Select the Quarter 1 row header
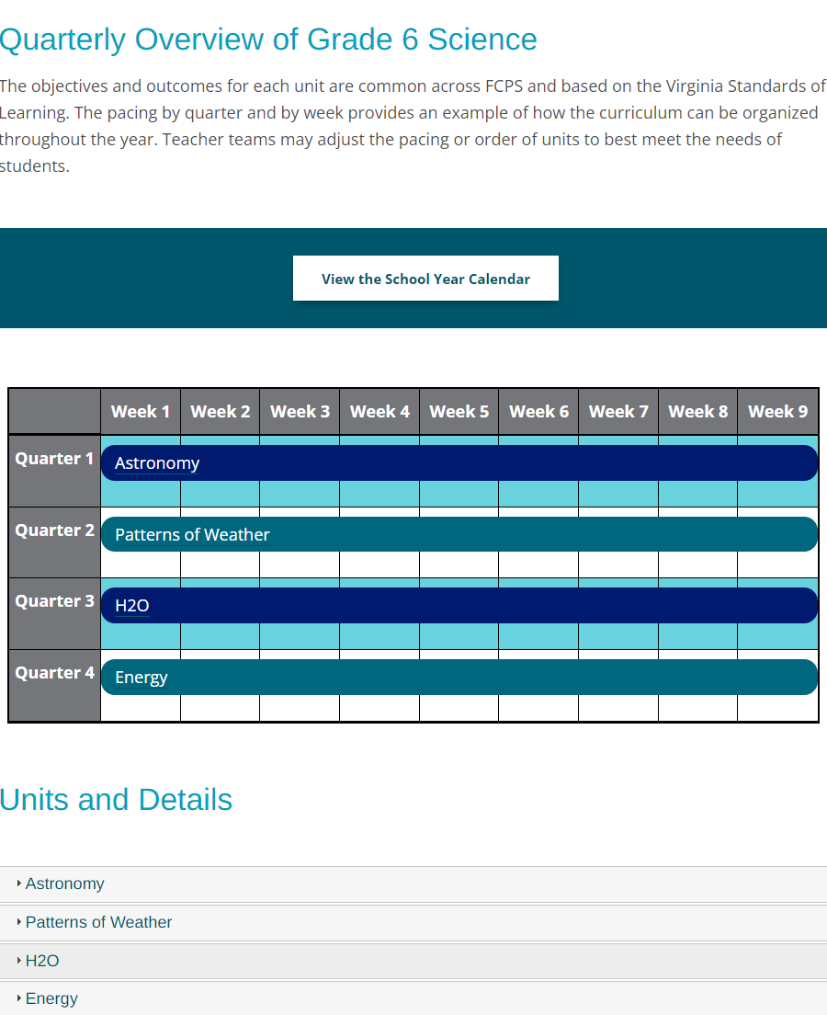827x1015 pixels. click(x=54, y=471)
